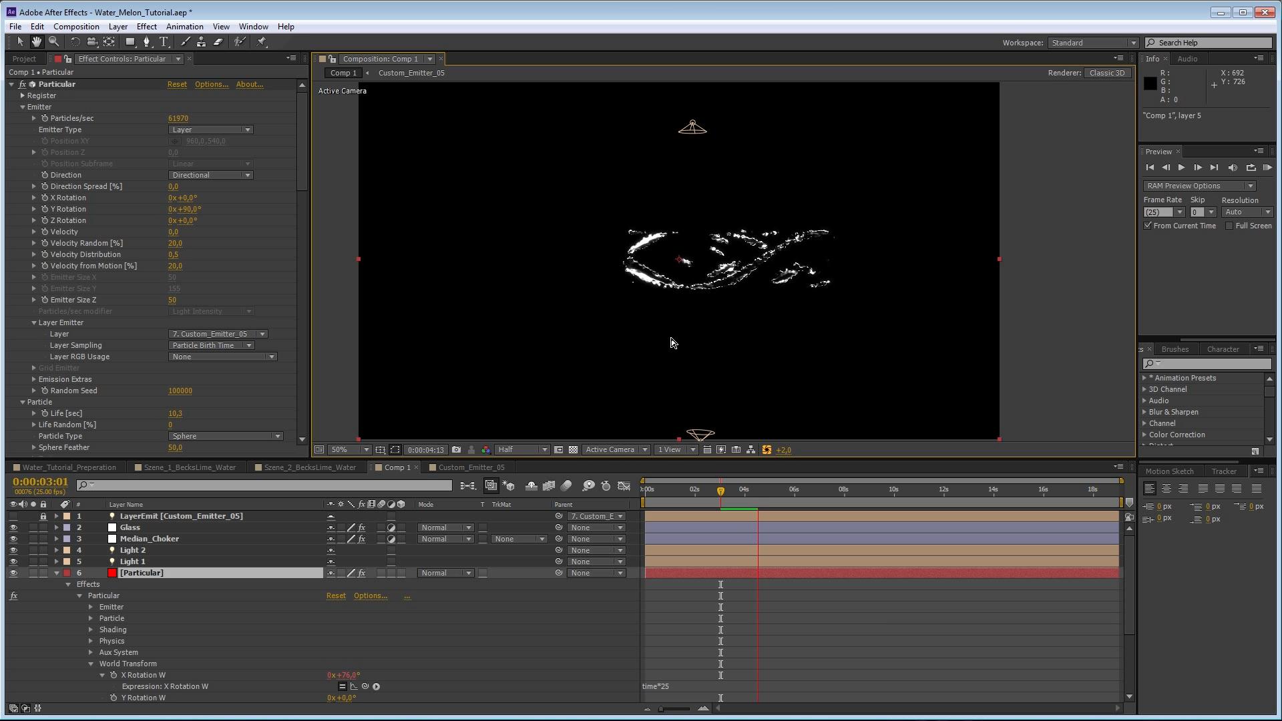Expand the Emission Extras group
Viewport: 1282px width, 721px height.
[x=34, y=379]
